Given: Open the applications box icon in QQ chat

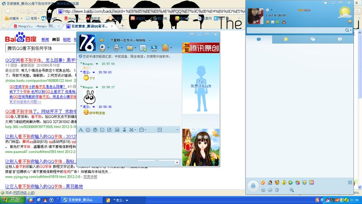Looking at the screenshot, I should (165, 48).
